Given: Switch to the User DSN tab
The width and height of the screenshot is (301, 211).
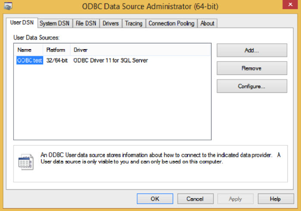Looking at the screenshot, I should (x=22, y=23).
